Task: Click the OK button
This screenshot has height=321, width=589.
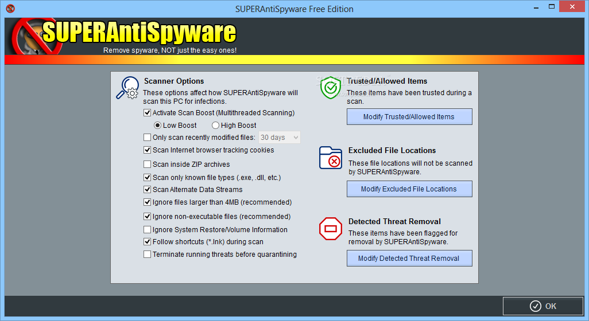Action: (x=543, y=306)
